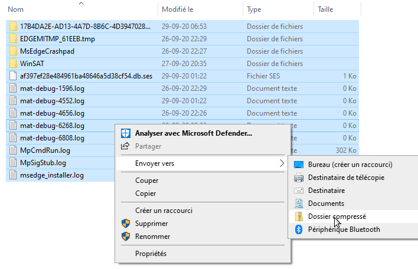The width and height of the screenshot is (418, 269).
Task: Choose Analyser avec Microsoft Defender
Action: [203, 133]
